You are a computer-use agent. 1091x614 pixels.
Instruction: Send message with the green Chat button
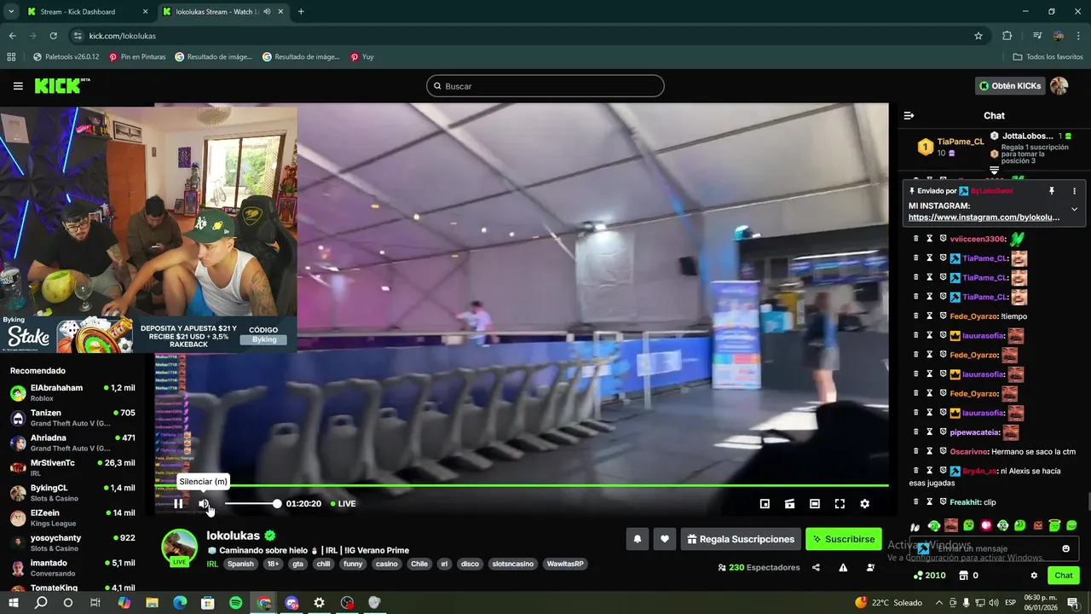point(1063,576)
